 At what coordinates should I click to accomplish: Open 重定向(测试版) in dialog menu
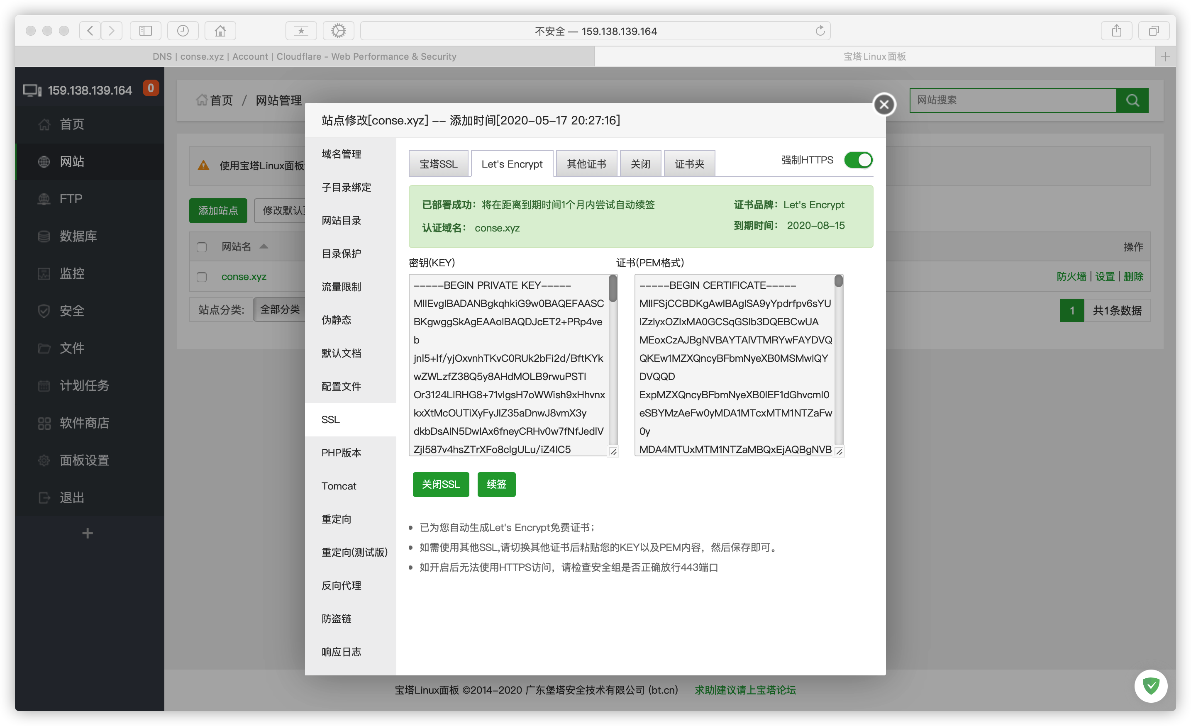[350, 553]
